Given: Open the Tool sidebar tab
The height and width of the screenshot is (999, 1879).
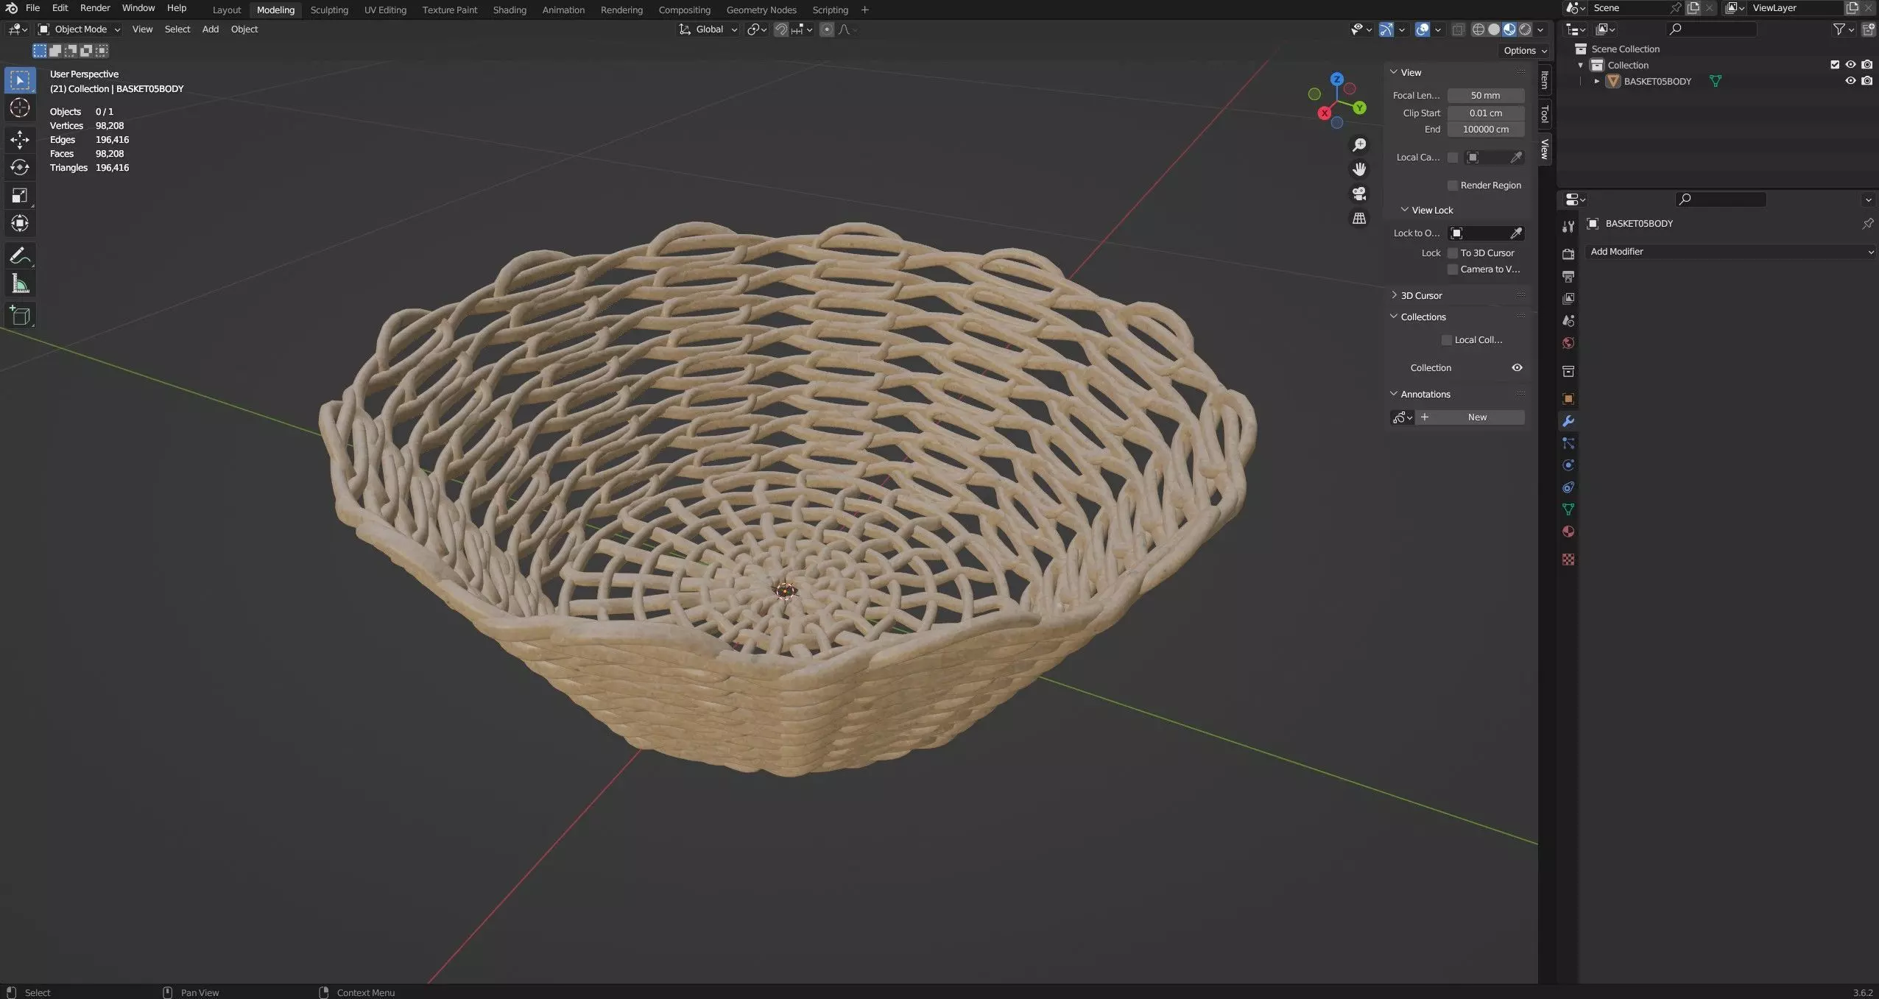Looking at the screenshot, I should point(1545,114).
